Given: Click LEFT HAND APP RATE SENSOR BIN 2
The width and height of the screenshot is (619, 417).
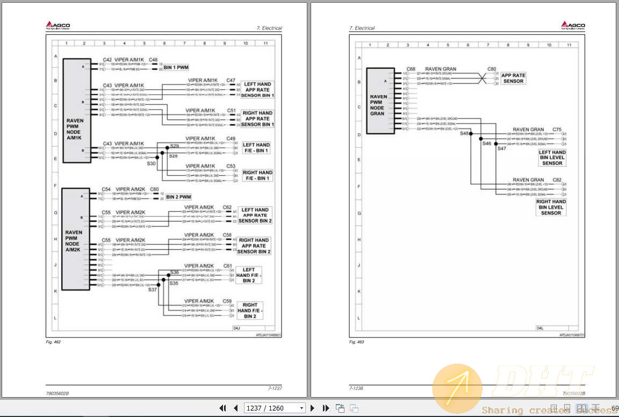Looking at the screenshot, I should 255,215.
